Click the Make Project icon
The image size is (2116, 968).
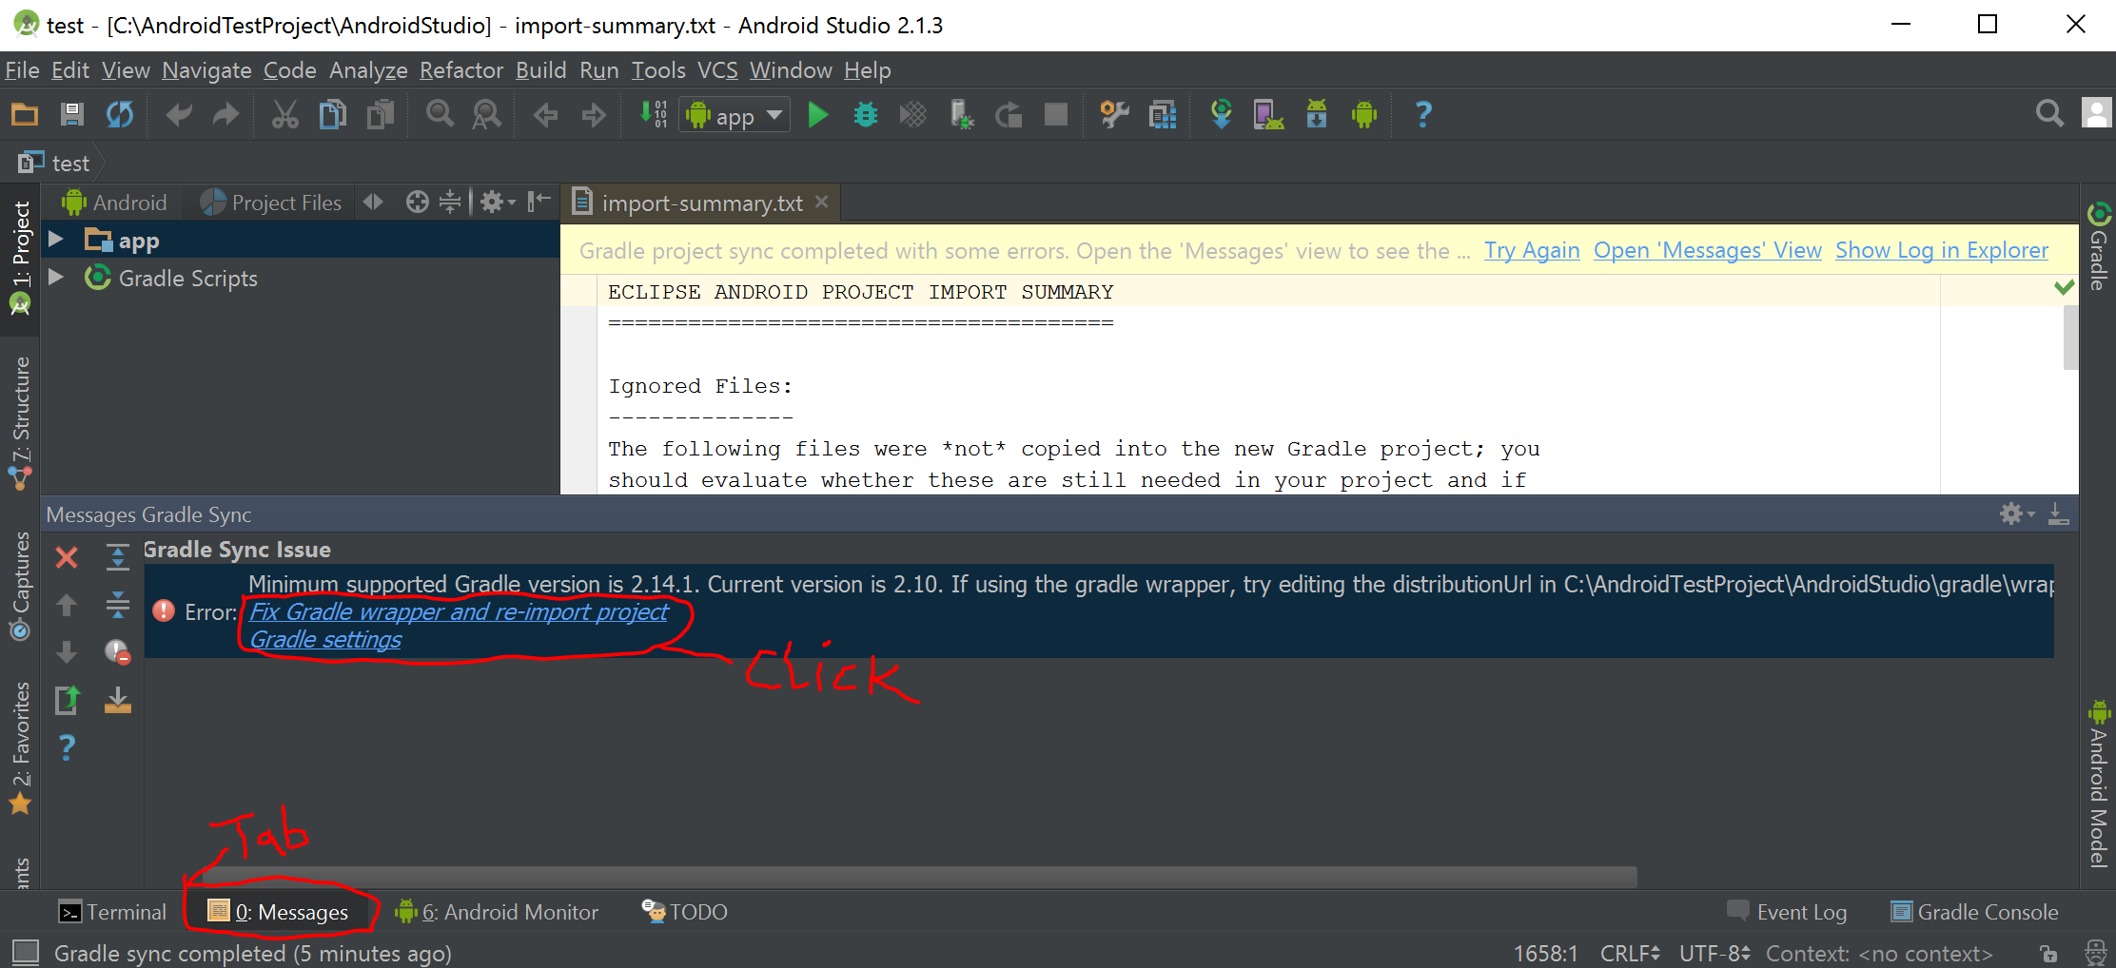653,115
